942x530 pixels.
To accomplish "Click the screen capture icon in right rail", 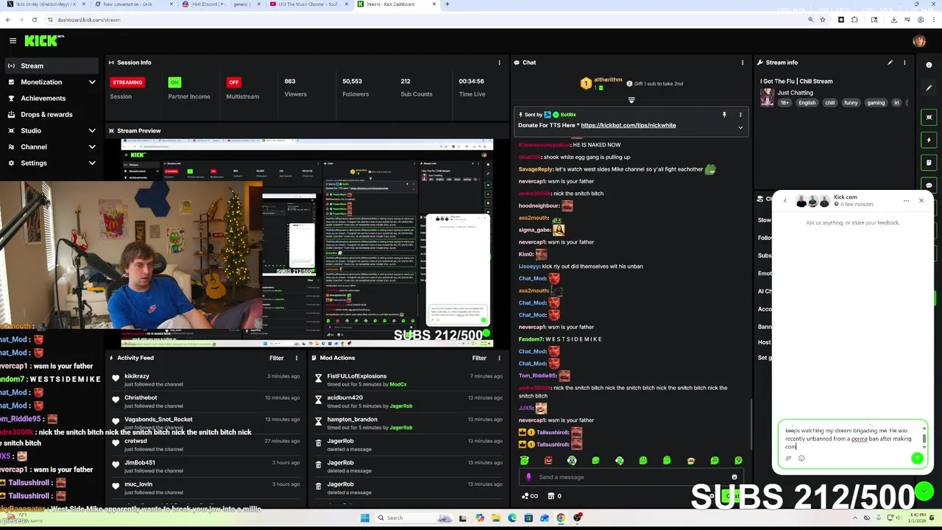I will tap(929, 117).
